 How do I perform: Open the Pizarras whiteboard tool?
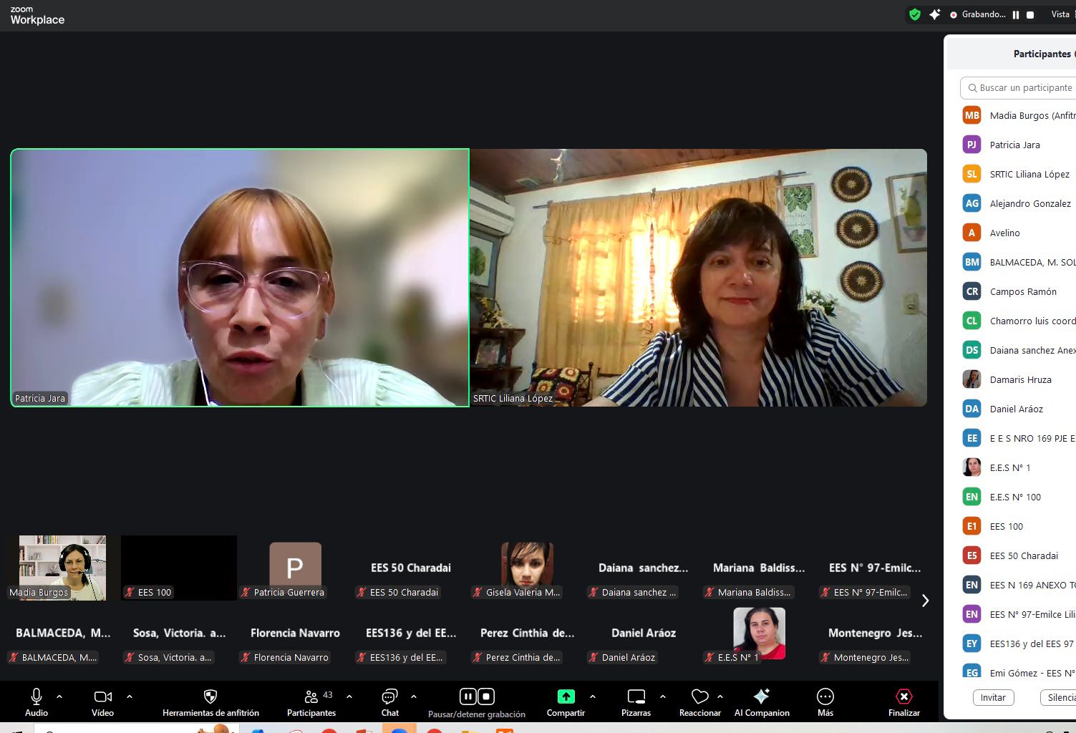coord(636,696)
